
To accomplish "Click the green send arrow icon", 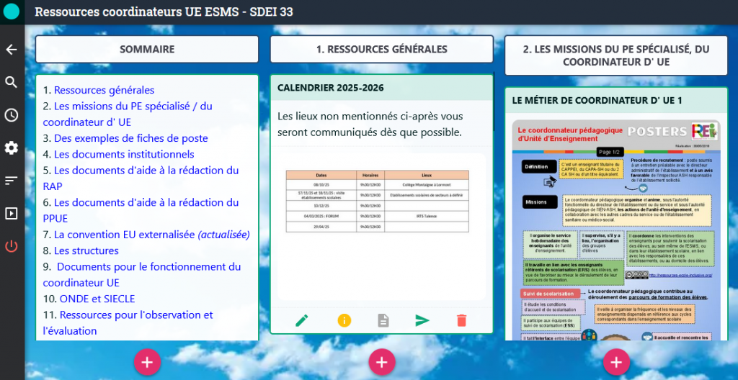I will (422, 320).
